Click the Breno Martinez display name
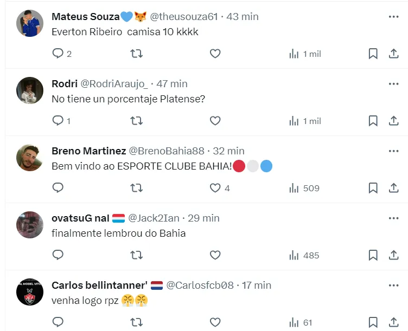The image size is (408, 331). tap(88, 151)
